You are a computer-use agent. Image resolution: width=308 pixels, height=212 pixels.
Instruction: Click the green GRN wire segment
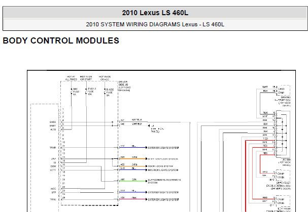click(x=133, y=181)
